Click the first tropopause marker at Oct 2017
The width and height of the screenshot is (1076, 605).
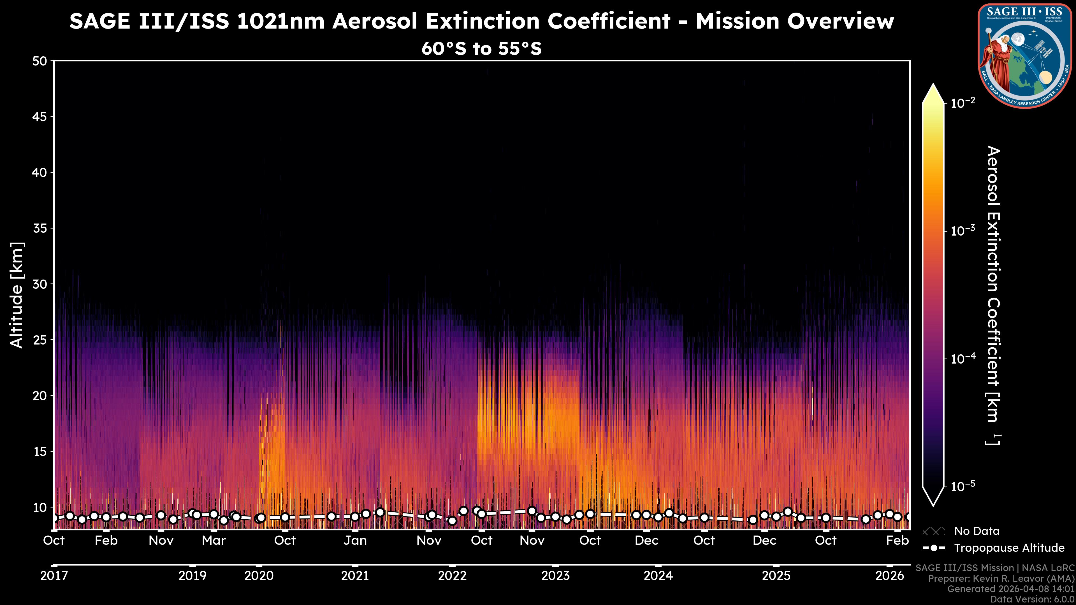click(54, 518)
